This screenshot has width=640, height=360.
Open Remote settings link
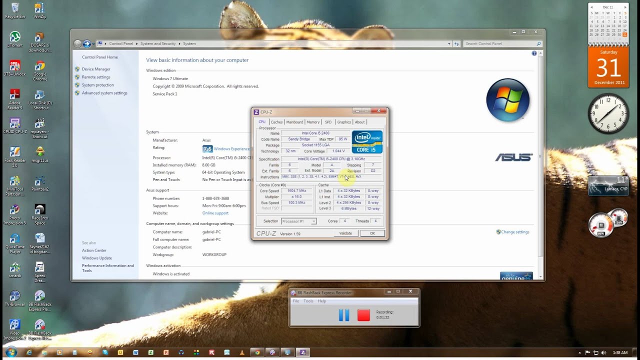96,77
